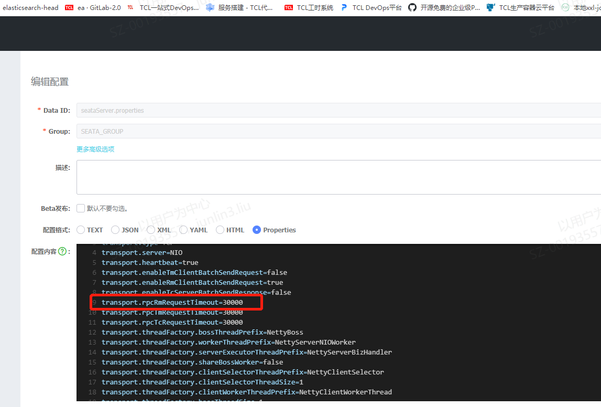This screenshot has width=601, height=407.
Task: Click the Data ID input field
Action: click(338, 110)
